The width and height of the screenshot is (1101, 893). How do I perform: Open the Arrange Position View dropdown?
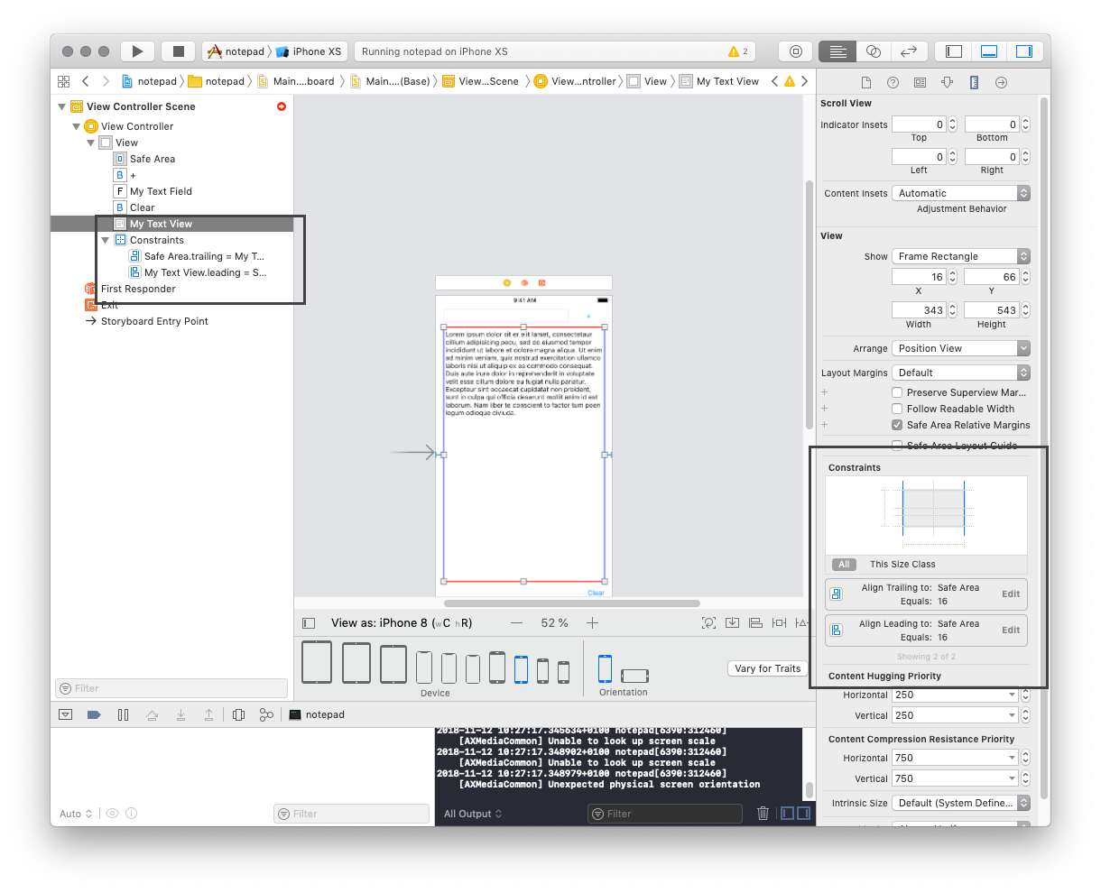tap(960, 348)
